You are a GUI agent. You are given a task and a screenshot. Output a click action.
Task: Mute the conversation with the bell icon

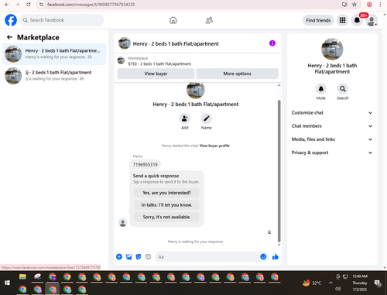pyautogui.click(x=321, y=89)
